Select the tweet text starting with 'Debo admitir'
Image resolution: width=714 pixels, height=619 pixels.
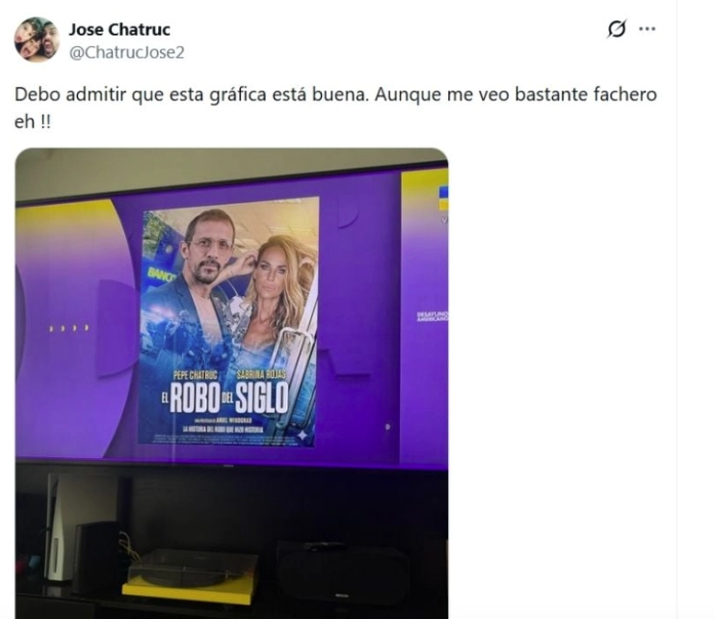click(335, 108)
